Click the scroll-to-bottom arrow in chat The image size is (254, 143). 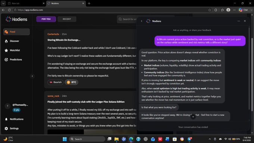pos(193,116)
